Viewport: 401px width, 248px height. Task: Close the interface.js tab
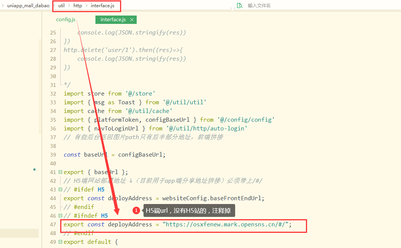pyautogui.click(x=132, y=20)
